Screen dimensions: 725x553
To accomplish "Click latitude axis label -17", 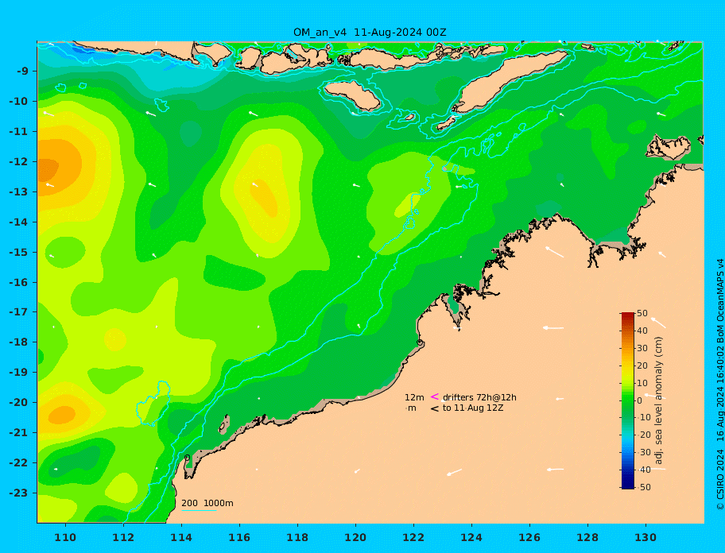I will tap(18, 312).
